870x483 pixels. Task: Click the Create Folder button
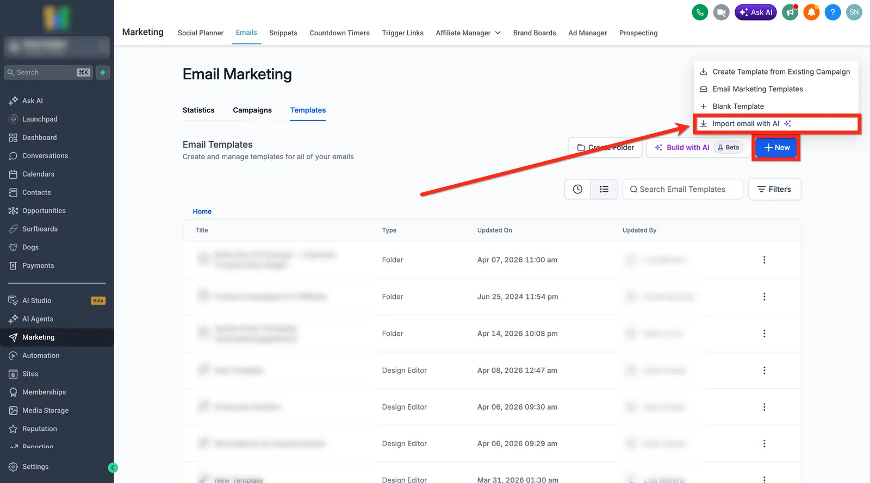[605, 148]
